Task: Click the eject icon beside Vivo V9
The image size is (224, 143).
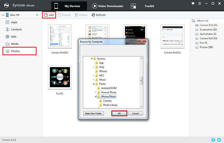Action: 37,15
